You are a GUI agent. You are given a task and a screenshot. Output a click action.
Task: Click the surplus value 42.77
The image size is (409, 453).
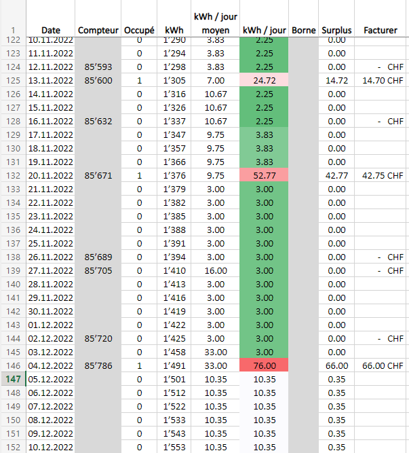(x=336, y=175)
